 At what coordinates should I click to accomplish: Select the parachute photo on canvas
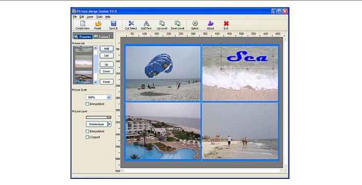163,73
